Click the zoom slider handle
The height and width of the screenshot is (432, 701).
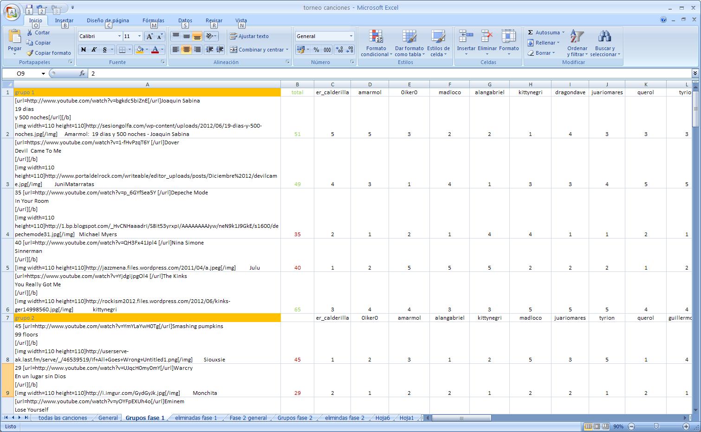pyautogui.click(x=656, y=426)
